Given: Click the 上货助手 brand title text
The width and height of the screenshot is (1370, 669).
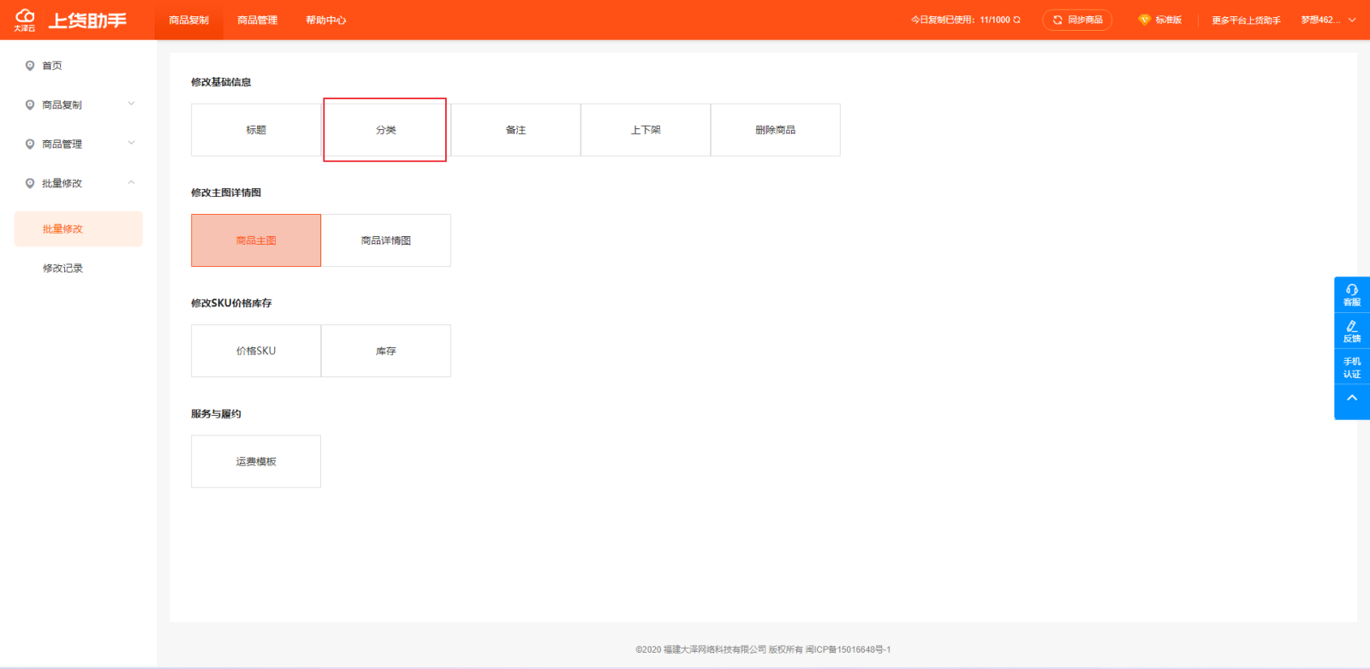Looking at the screenshot, I should click(87, 21).
